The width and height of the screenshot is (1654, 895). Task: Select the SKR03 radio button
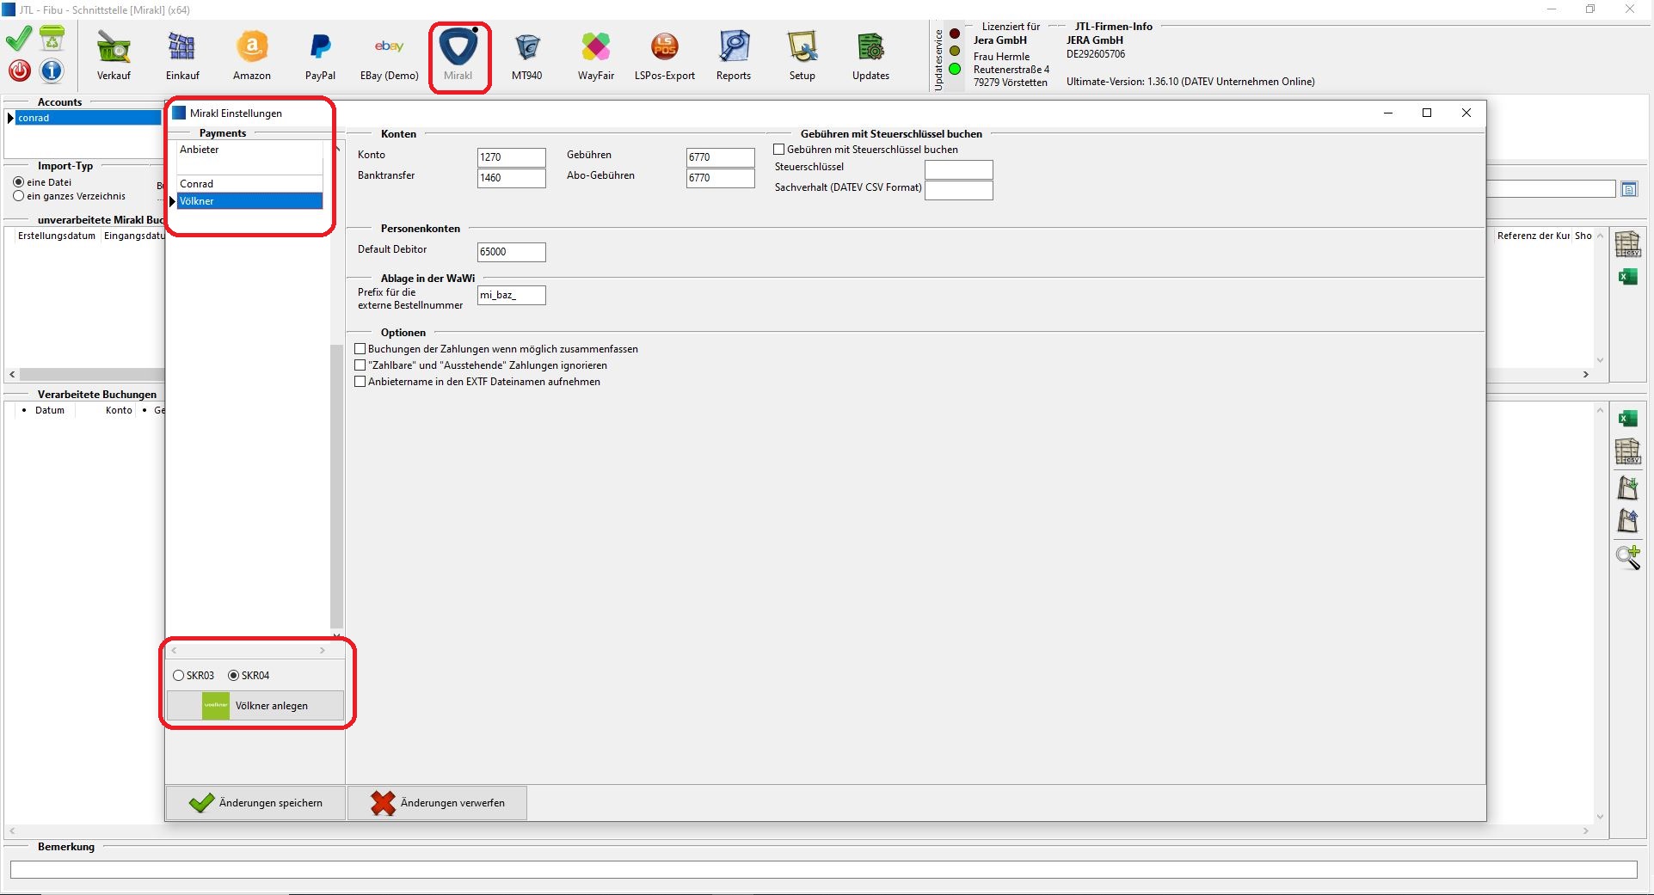pyautogui.click(x=179, y=676)
